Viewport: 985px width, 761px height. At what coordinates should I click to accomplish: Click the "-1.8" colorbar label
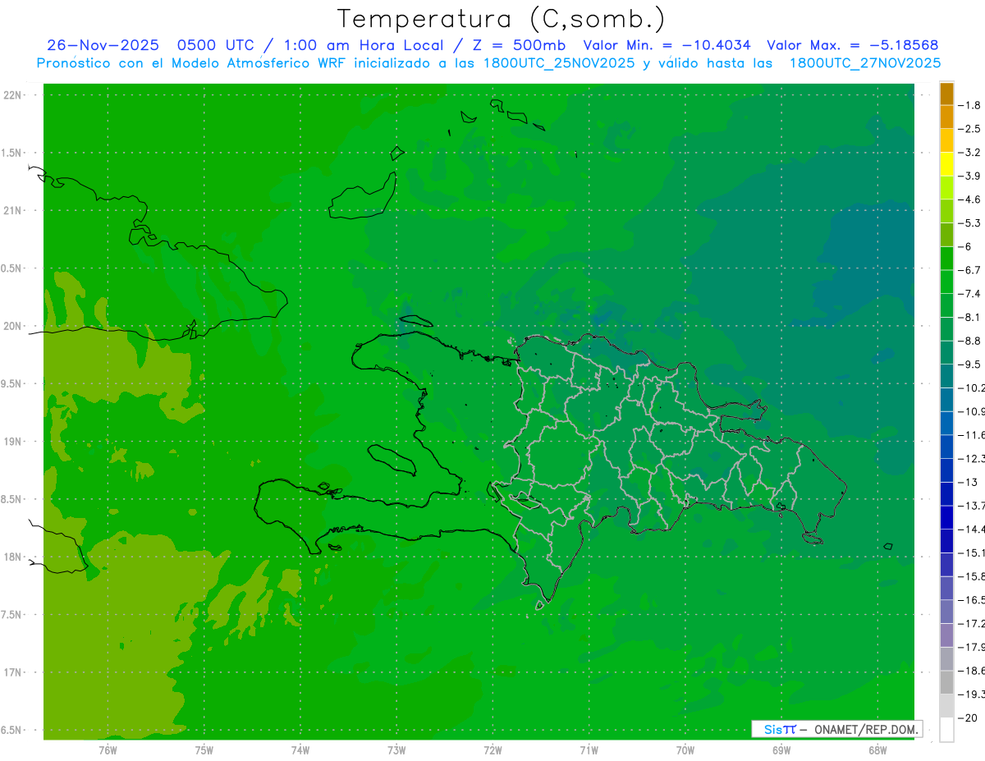(x=969, y=105)
